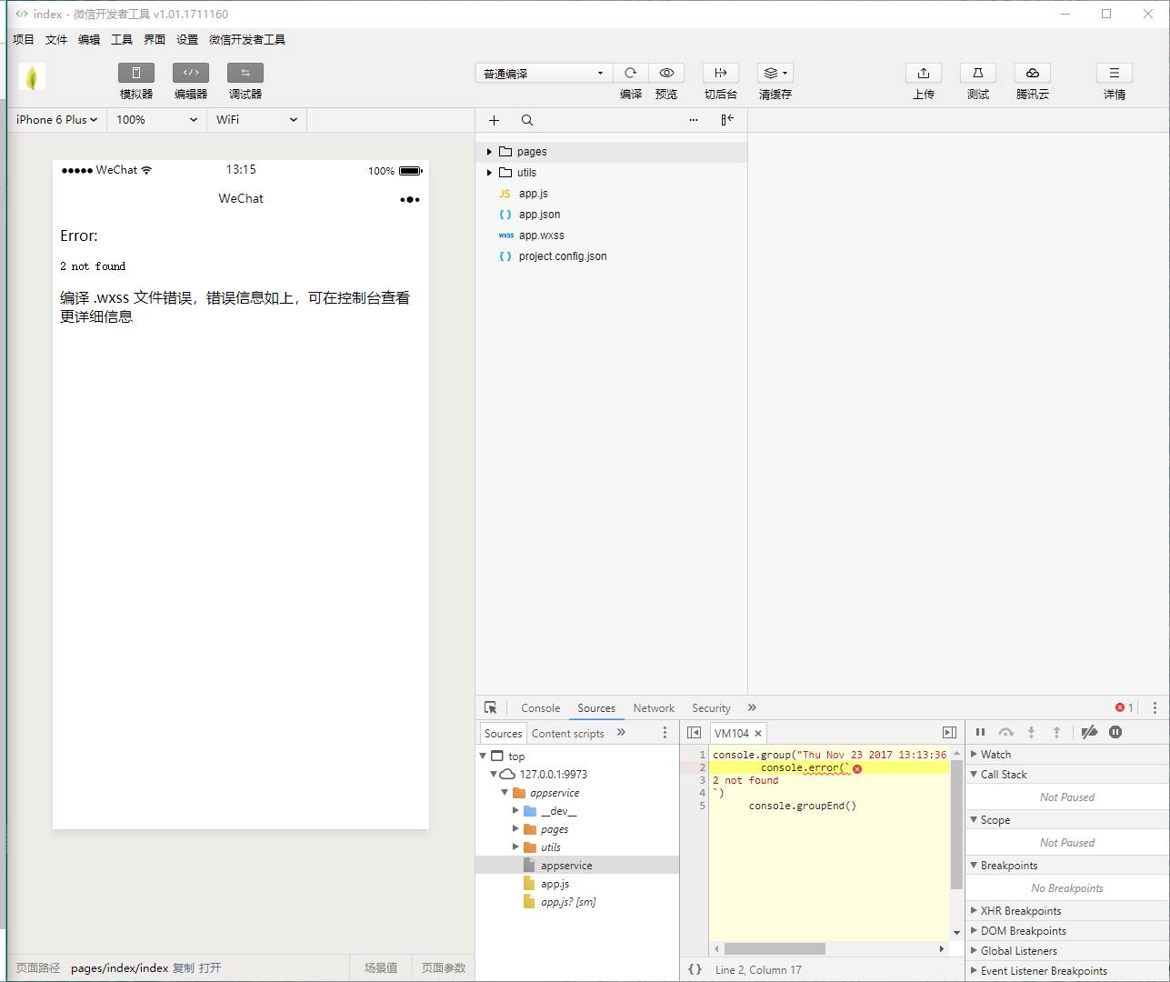The width and height of the screenshot is (1170, 982).
Task: Click the 复制 link for page path
Action: (x=183, y=968)
